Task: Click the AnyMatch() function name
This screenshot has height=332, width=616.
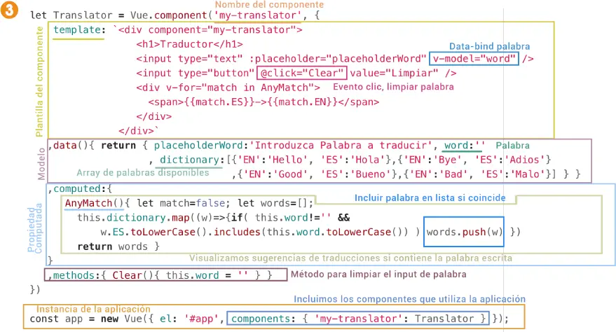Action: (95, 203)
